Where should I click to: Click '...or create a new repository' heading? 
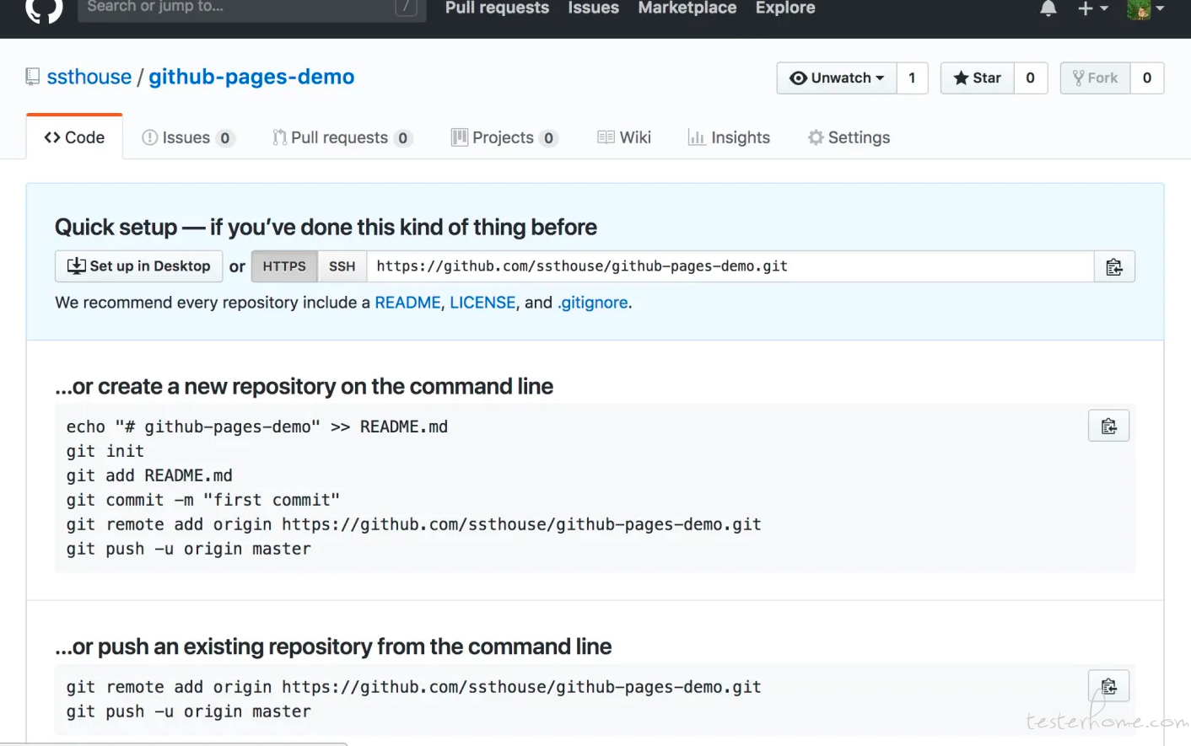tap(304, 387)
